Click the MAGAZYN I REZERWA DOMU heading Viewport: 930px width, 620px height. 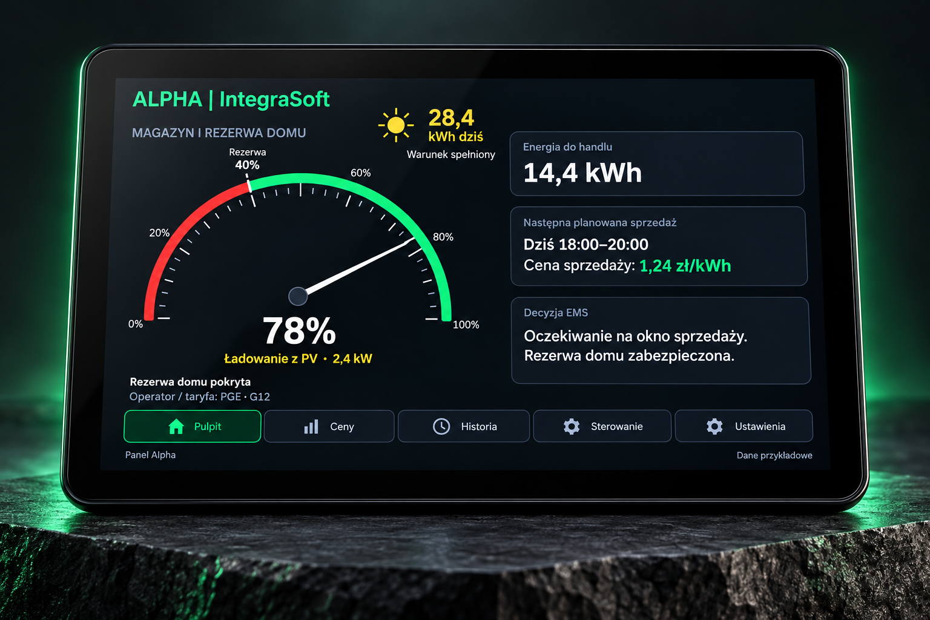pos(219,133)
